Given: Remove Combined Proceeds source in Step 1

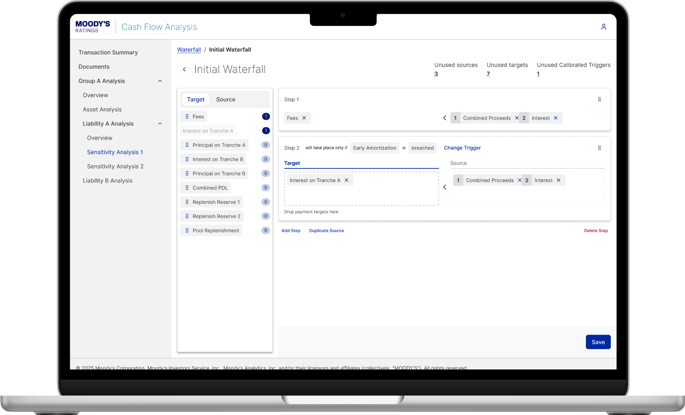Looking at the screenshot, I should [517, 118].
